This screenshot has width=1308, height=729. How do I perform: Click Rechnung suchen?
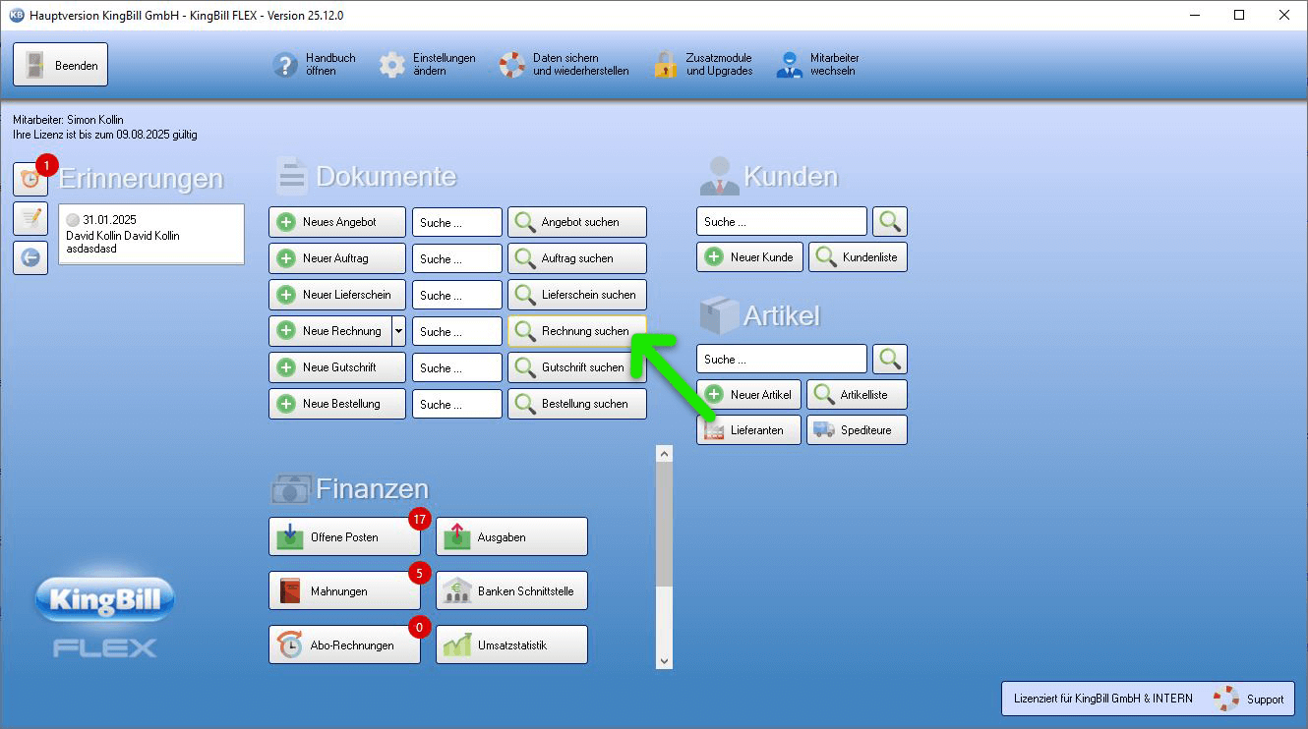pyautogui.click(x=577, y=331)
